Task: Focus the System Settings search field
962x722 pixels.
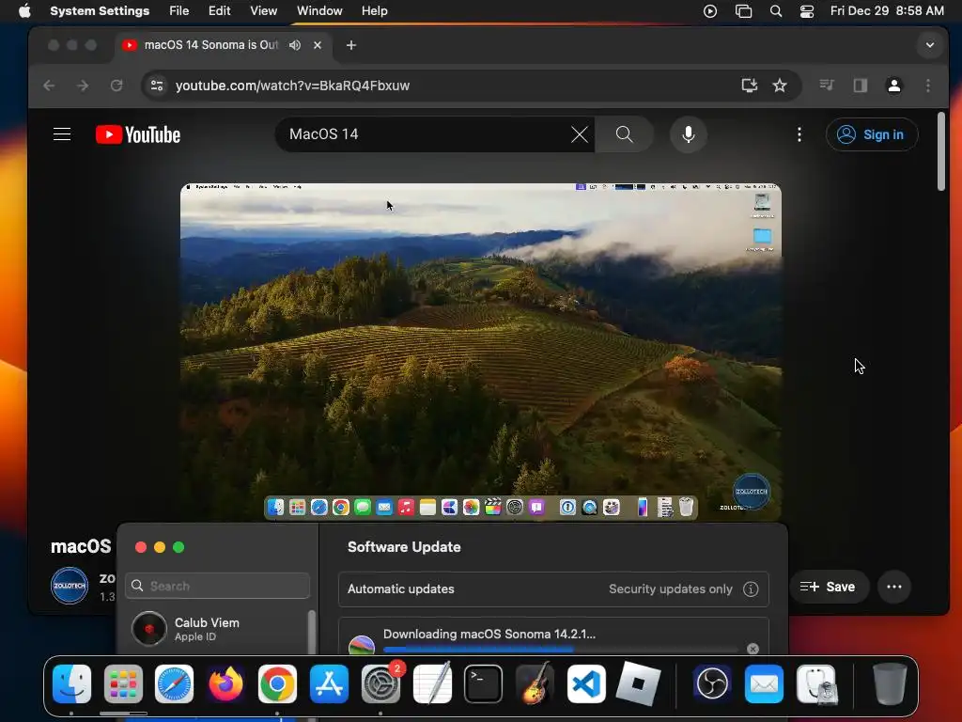Action: [x=218, y=586]
